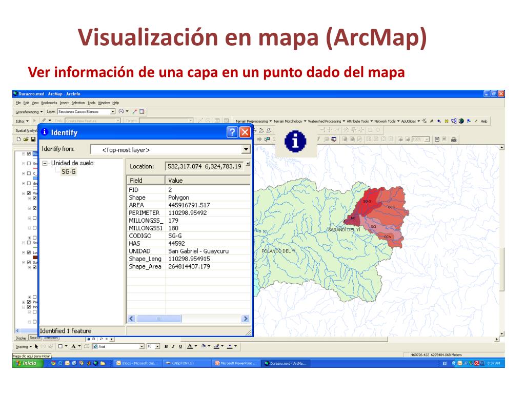This screenshot has width=525, height=394.
Task: Click the flow path tracing icon after ApUtilities
Action: (425, 121)
